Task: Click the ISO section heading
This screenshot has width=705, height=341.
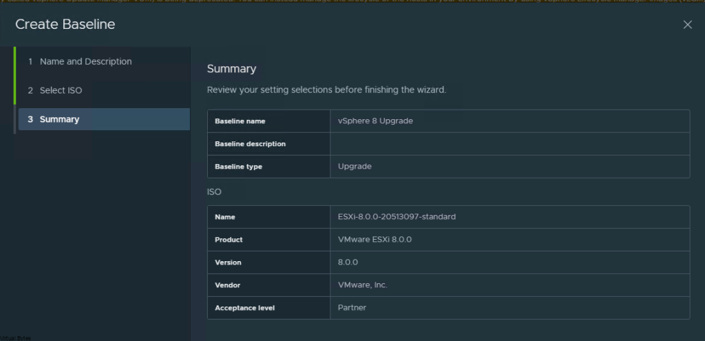Action: [214, 192]
